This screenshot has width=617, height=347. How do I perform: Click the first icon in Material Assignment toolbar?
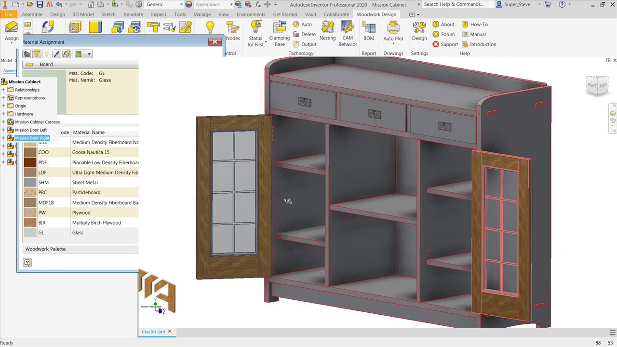click(x=27, y=54)
